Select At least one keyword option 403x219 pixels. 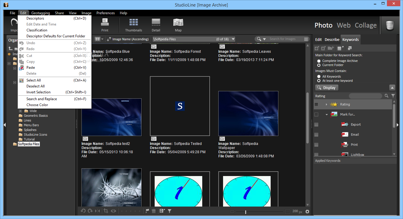[319, 81]
